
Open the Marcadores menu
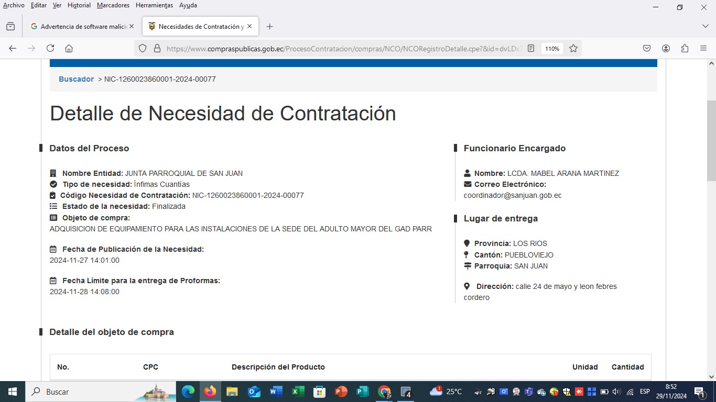click(113, 5)
